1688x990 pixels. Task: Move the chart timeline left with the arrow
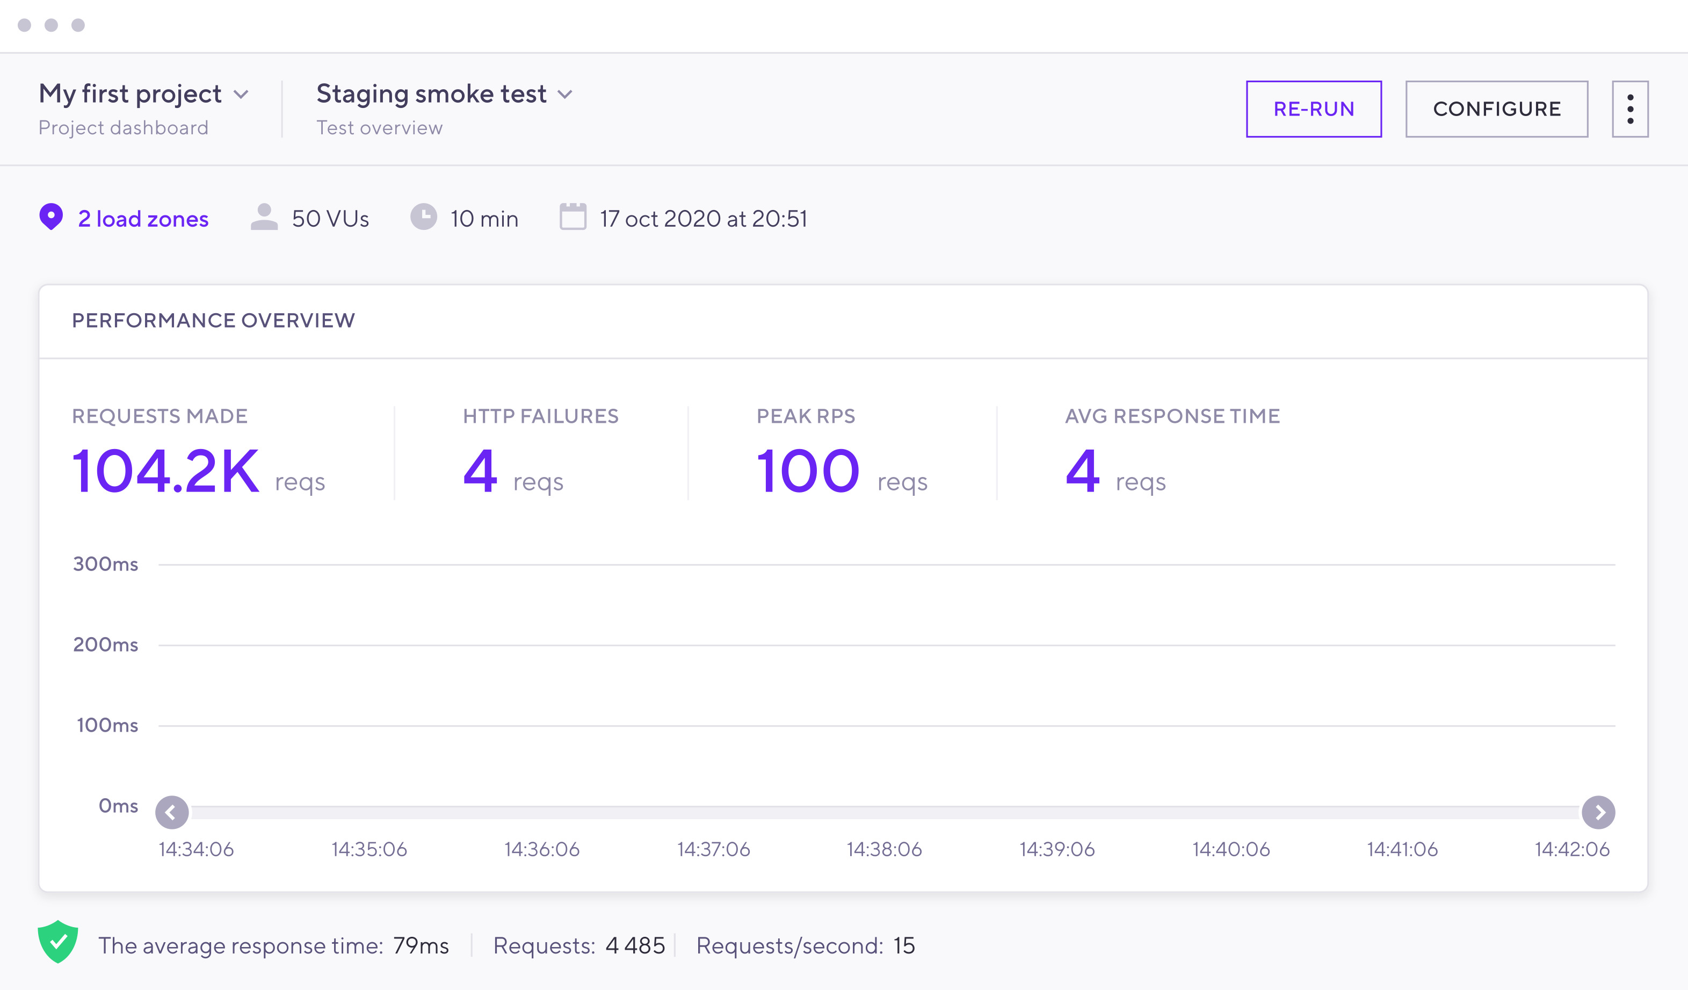coord(171,813)
